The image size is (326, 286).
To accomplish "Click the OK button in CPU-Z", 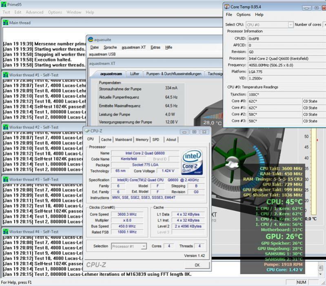I will [x=197, y=265].
